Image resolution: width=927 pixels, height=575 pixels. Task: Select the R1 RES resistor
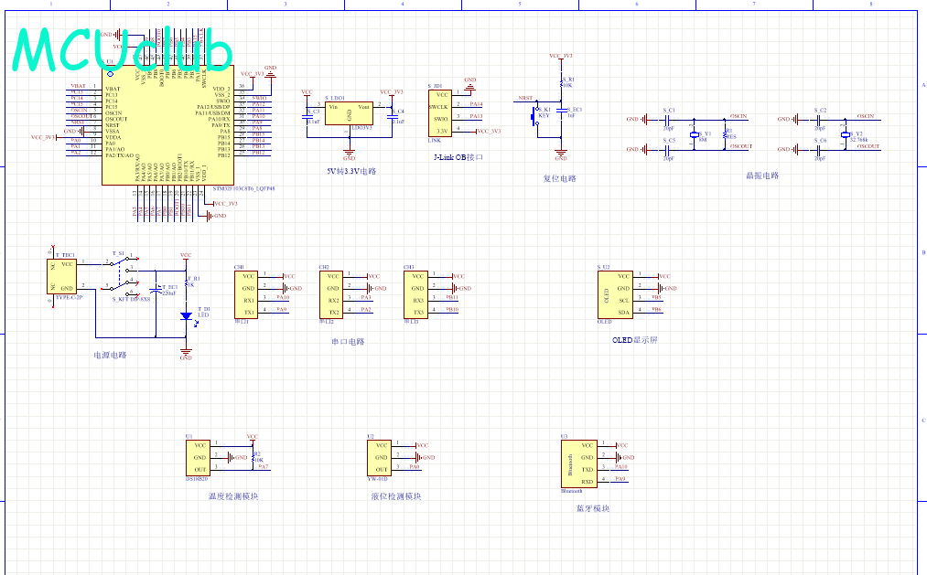tap(726, 135)
